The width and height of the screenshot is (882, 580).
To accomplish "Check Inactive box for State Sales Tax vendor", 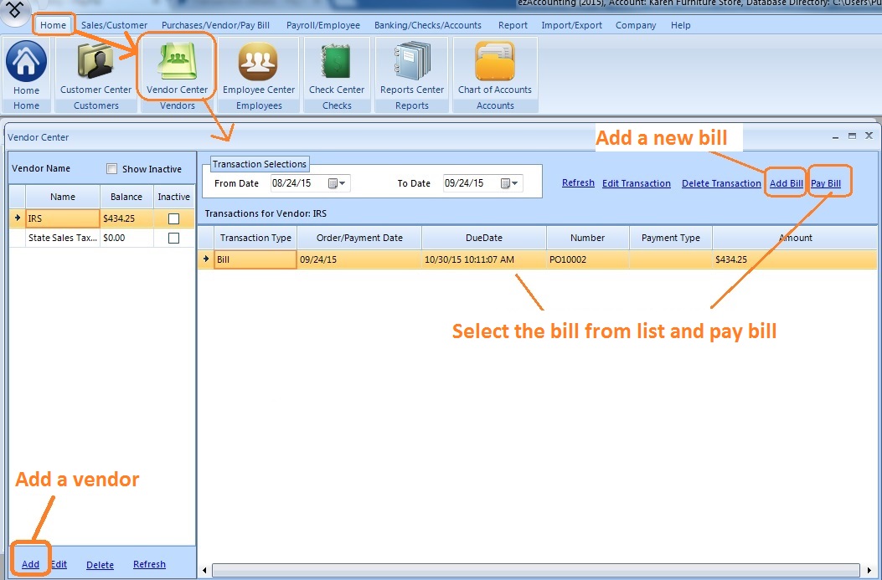I will 174,239.
